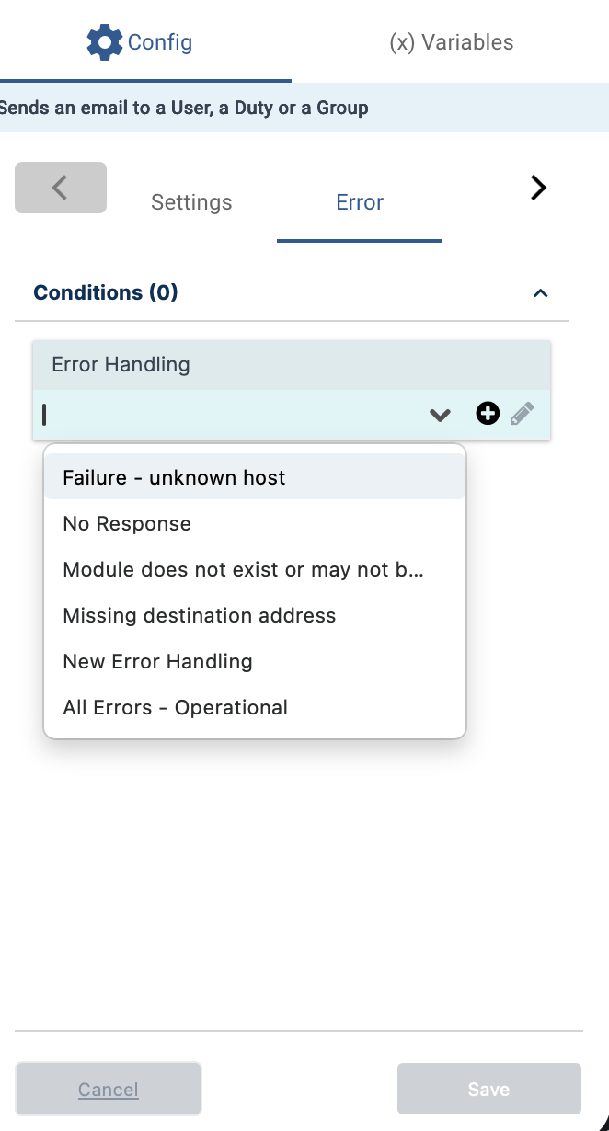Select New Error Handling from the dropdown
This screenshot has height=1131, width=609.
157,661
